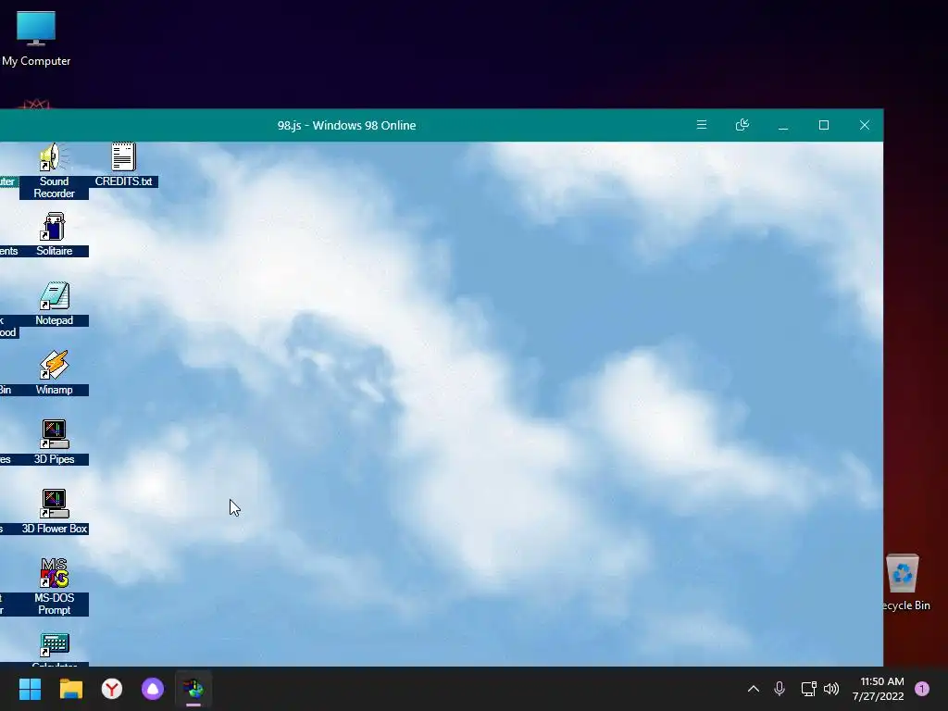Open the volume control in the tray

pos(831,689)
